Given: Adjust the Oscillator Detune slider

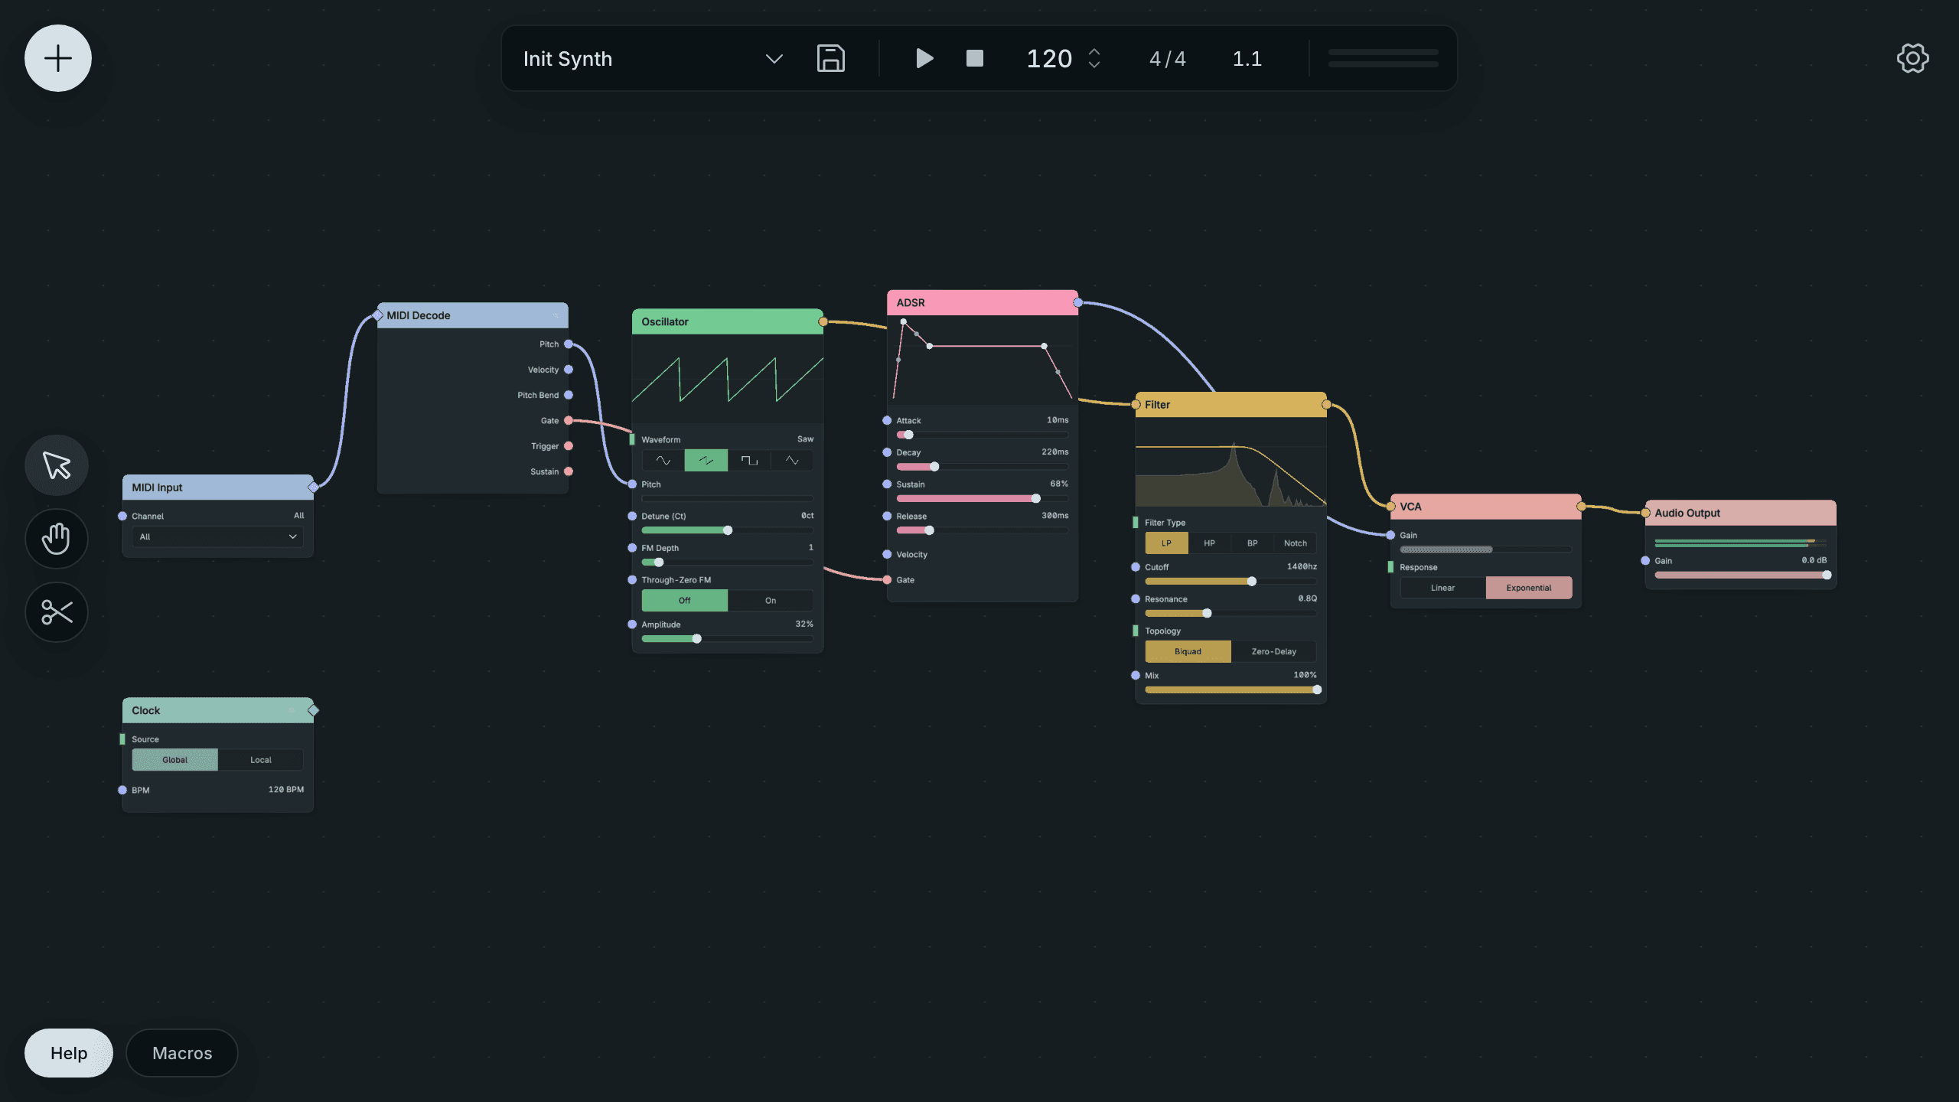Looking at the screenshot, I should (x=727, y=530).
